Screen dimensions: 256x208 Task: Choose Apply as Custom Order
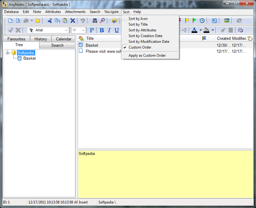(x=150, y=55)
